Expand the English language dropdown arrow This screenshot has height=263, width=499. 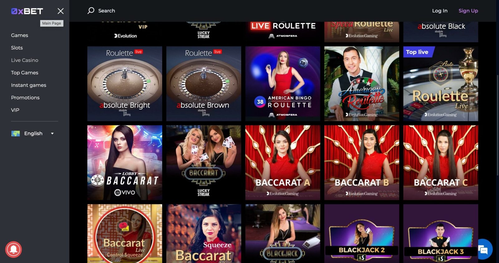click(x=52, y=133)
